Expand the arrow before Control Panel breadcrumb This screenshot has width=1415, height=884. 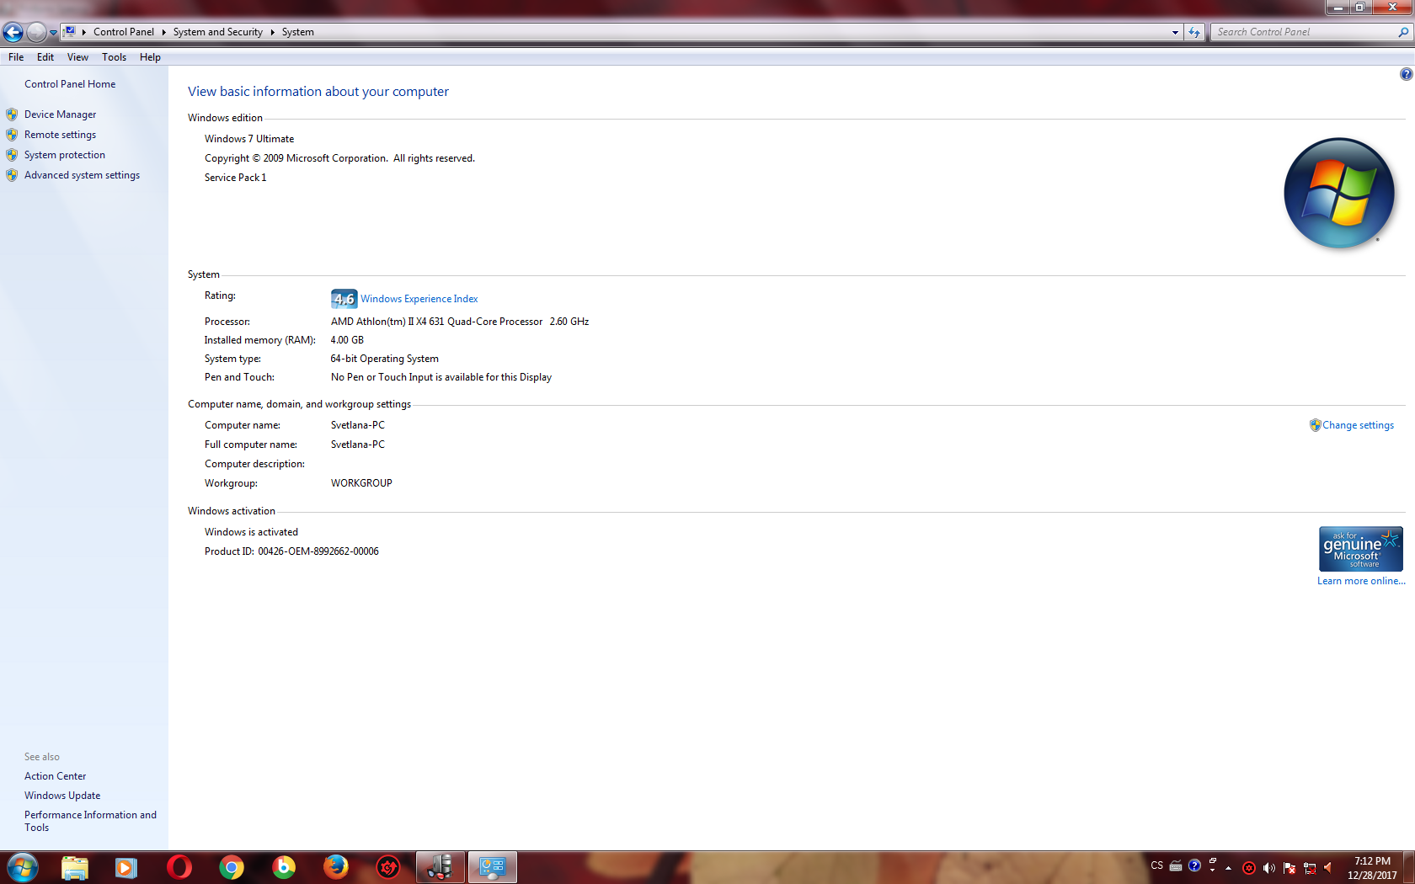(84, 32)
